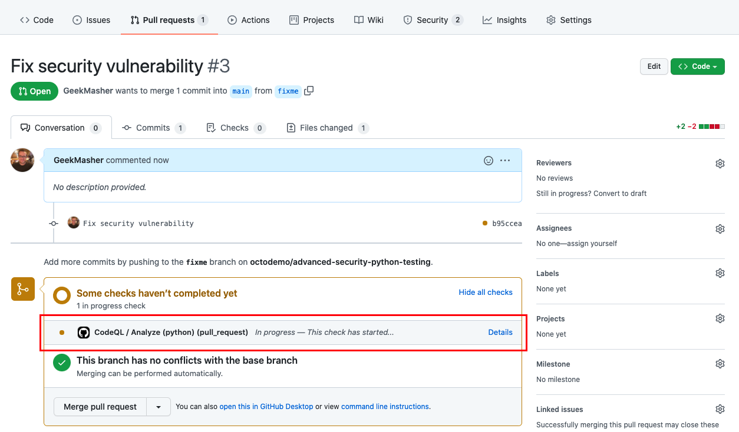The width and height of the screenshot is (739, 432).
Task: Open Details for CodeQL check
Action: [x=500, y=333]
